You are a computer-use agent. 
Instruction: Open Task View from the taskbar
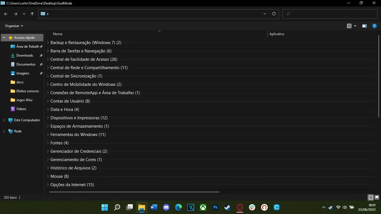(129, 207)
